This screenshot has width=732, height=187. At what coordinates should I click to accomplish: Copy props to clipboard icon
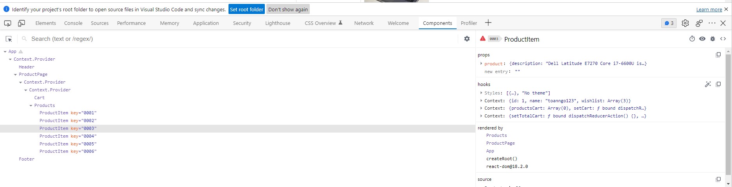coord(718,55)
